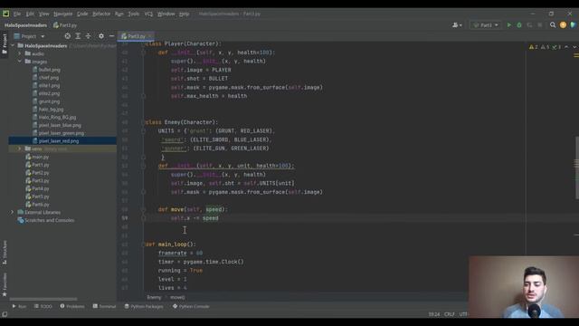The image size is (579, 326).
Task: Place the cursor on line 59 self.x code
Action: [x=195, y=218]
